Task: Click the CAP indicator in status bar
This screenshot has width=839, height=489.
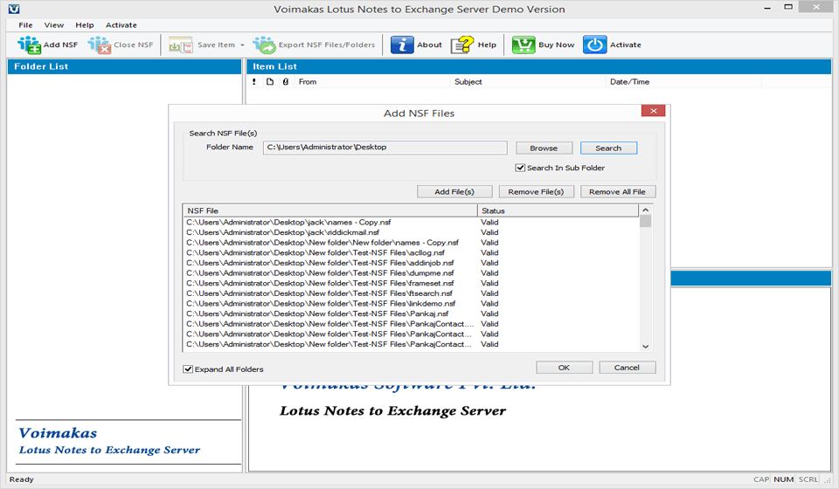Action: point(761,479)
